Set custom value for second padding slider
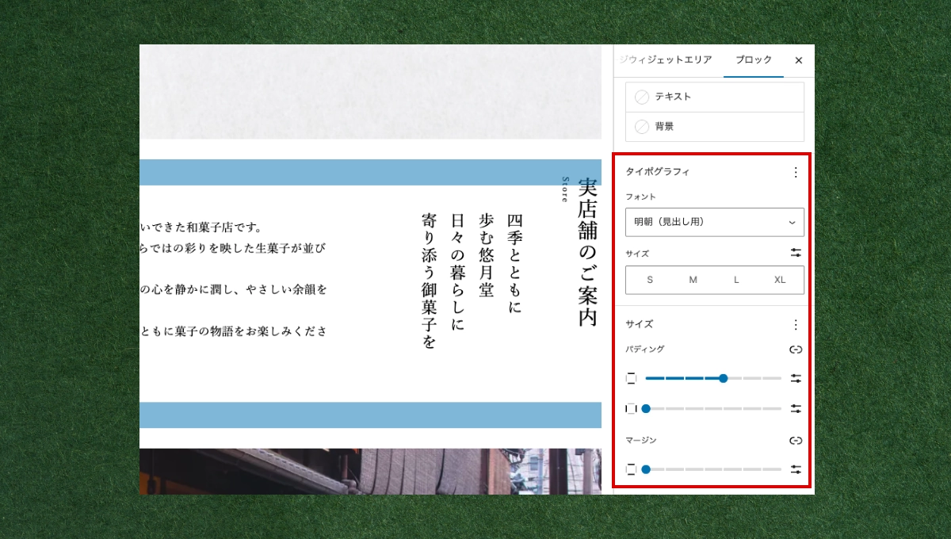Image resolution: width=951 pixels, height=539 pixels. 796,409
